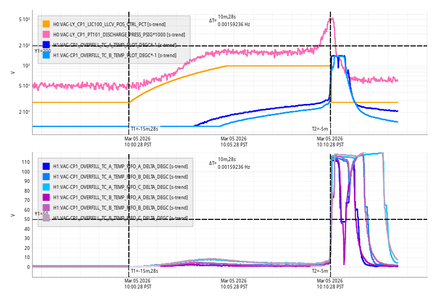Viewport: 437px width, 301px height.
Task: Click the orange LLCV_POS_CTRL_PCT legend swatch
Action: (46, 24)
